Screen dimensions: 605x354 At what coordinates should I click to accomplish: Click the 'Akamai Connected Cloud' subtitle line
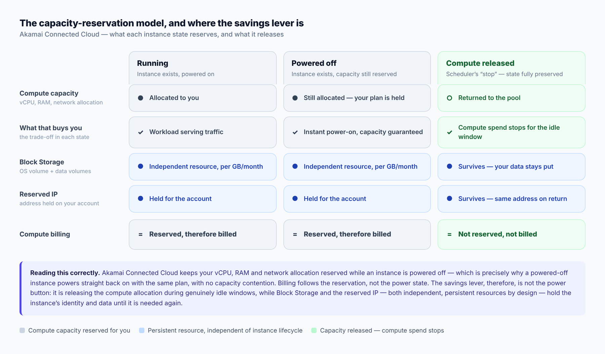(x=152, y=35)
